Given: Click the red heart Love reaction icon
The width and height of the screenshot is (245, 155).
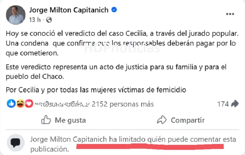Looking at the screenshot, I should click(29, 104).
